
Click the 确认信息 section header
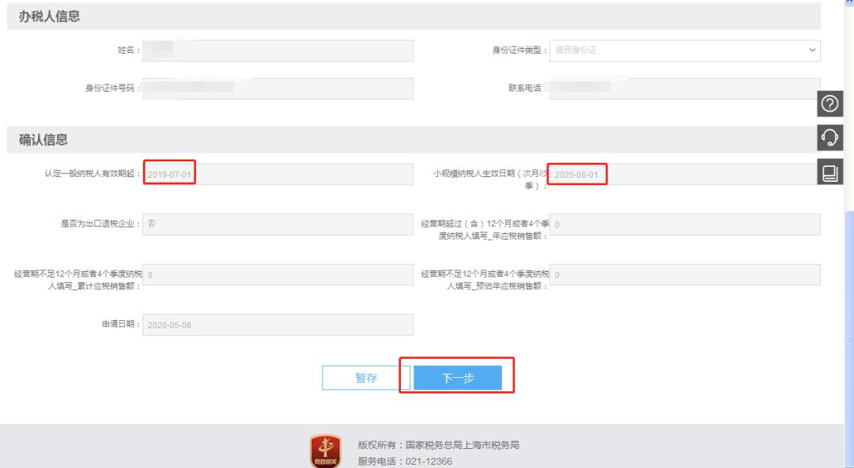tap(414, 139)
